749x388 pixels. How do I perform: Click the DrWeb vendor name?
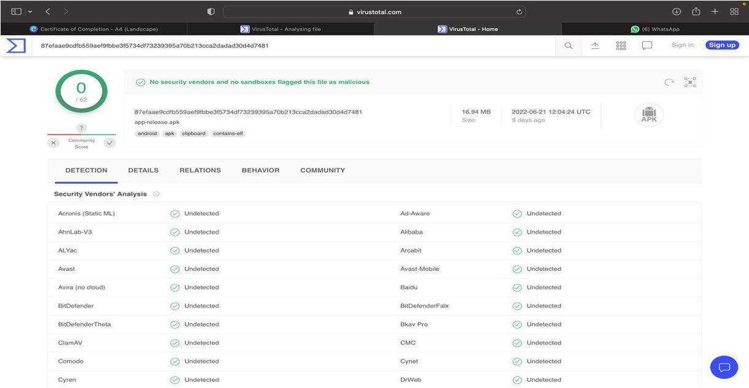pos(411,379)
